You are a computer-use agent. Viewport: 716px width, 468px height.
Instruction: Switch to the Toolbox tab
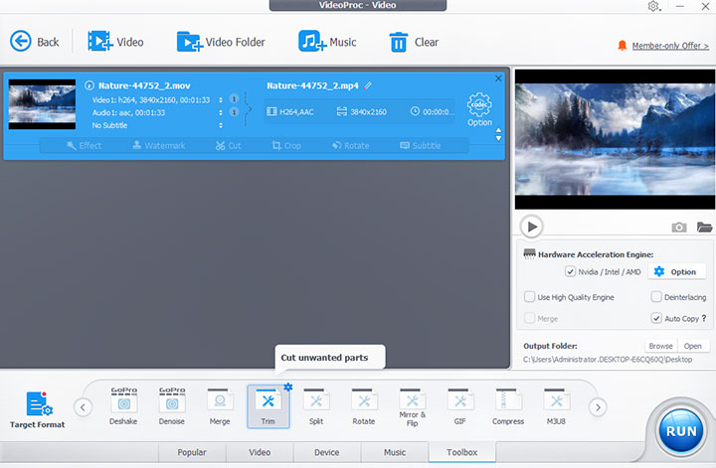pyautogui.click(x=462, y=452)
